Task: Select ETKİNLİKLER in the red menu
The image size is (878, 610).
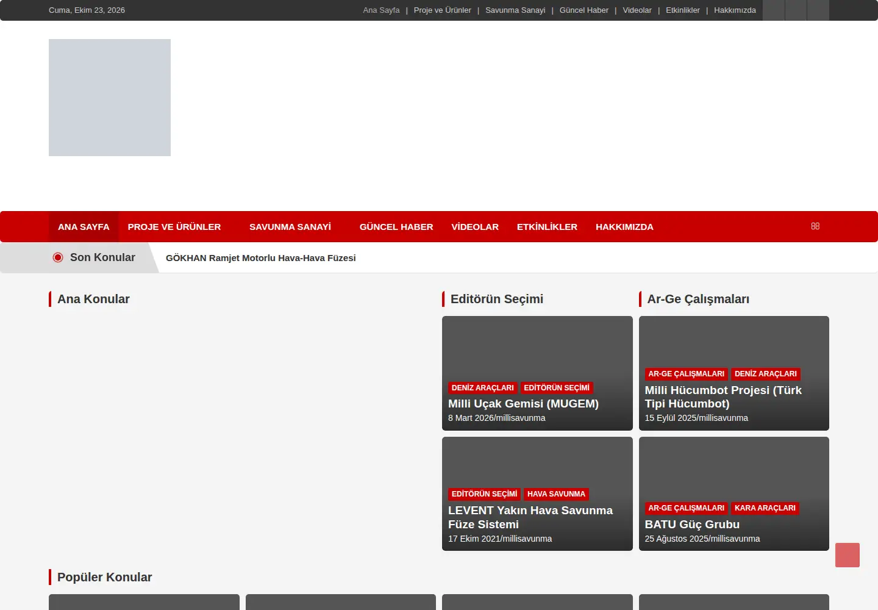Action: pyautogui.click(x=547, y=227)
